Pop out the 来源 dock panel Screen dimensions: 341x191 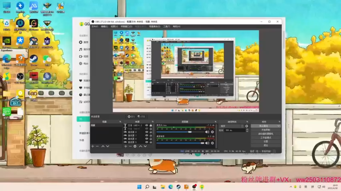pos(153,122)
